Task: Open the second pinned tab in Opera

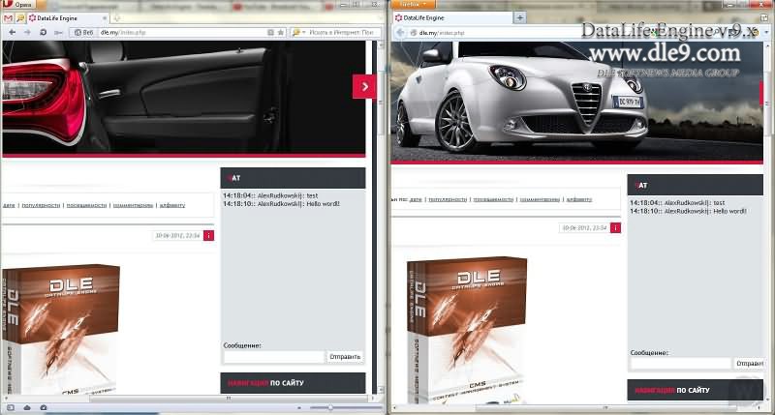Action: 19,18
